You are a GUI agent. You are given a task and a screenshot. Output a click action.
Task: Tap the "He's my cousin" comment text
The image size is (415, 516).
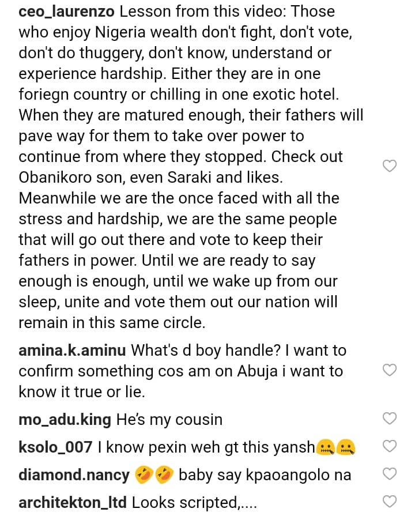(x=169, y=419)
